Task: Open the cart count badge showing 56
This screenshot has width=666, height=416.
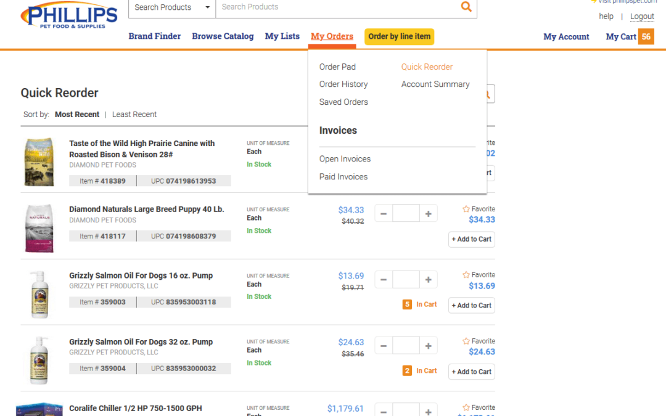Action: coord(646,36)
